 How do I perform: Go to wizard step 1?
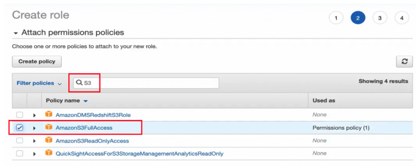click(x=336, y=18)
